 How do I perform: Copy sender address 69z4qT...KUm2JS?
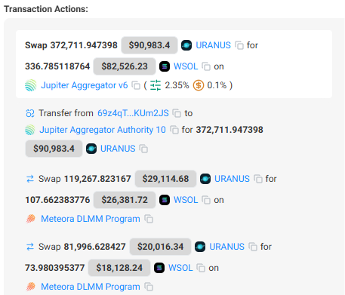[177, 113]
